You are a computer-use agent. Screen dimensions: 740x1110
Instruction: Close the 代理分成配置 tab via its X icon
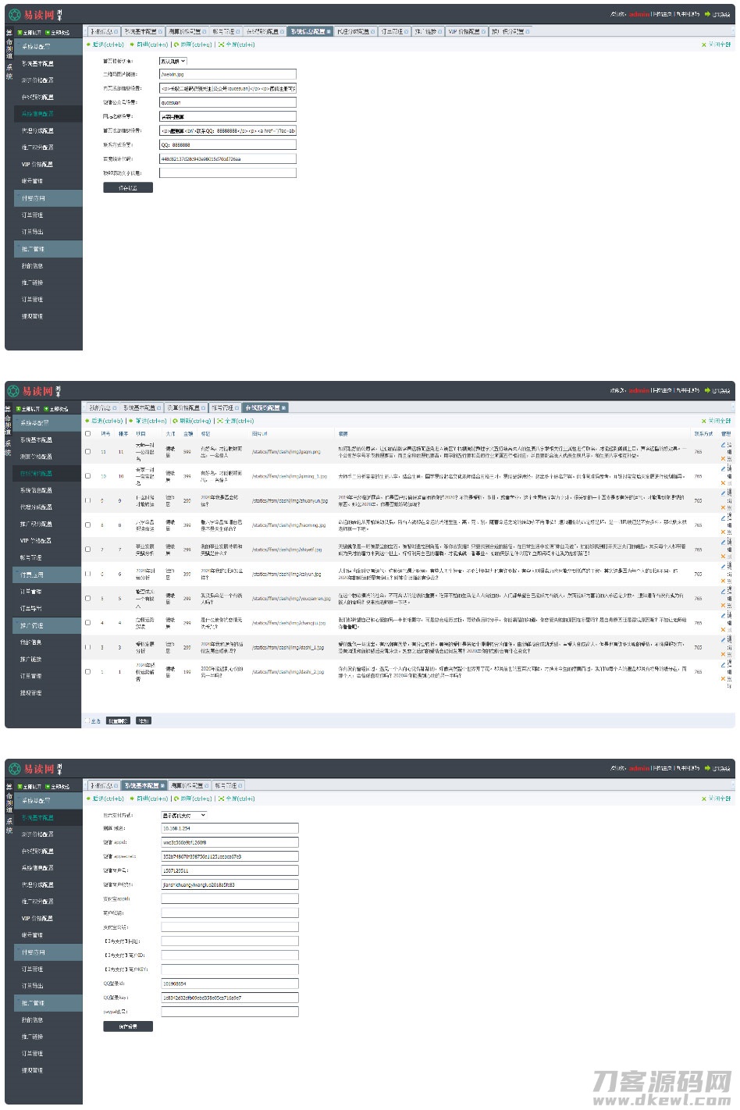(373, 32)
